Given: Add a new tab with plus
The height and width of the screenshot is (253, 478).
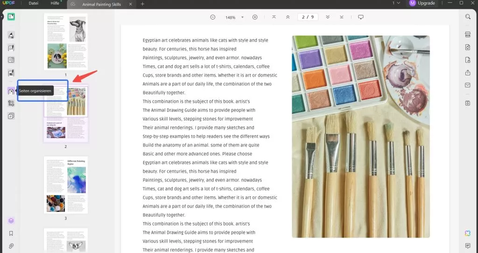Looking at the screenshot, I should (142, 4).
